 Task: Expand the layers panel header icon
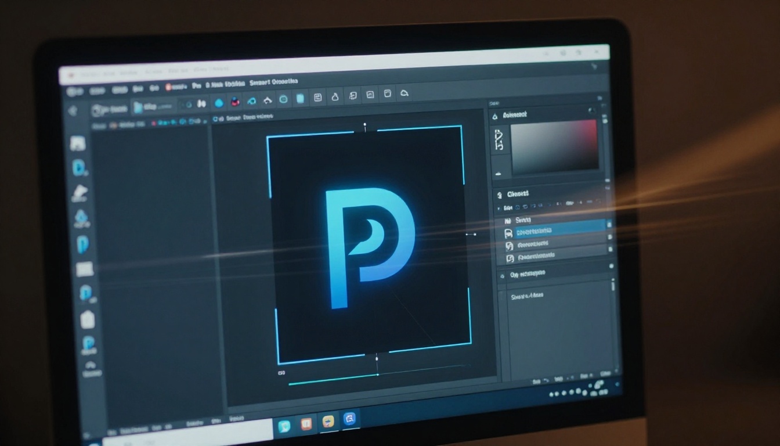[497, 195]
